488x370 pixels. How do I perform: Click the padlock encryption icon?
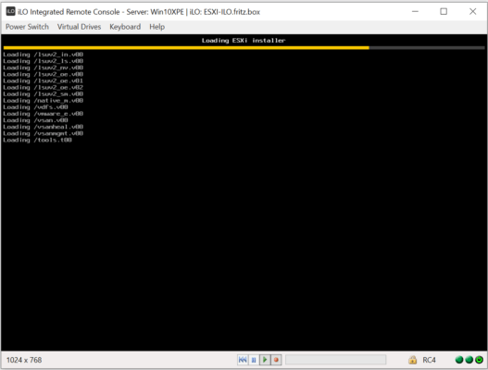[412, 360]
